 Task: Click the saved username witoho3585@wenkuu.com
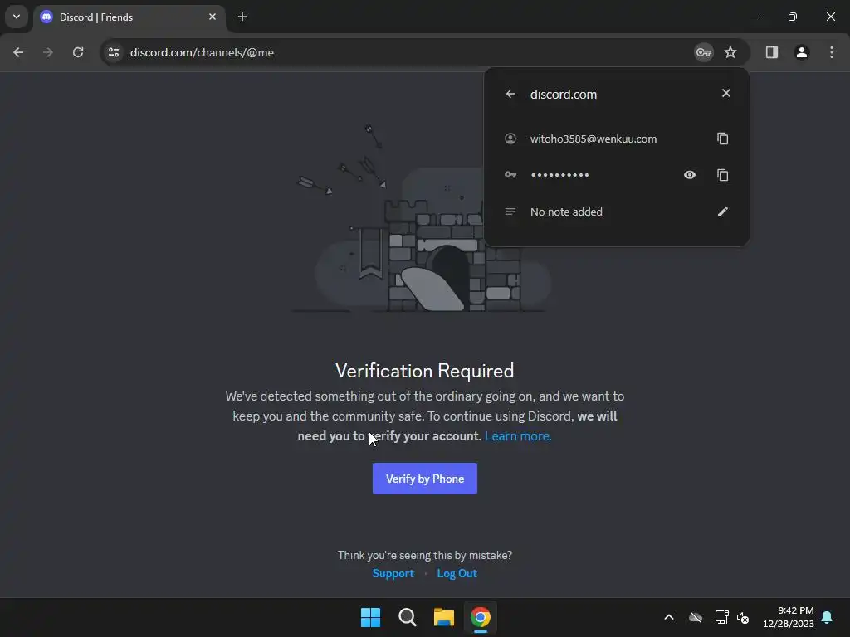click(593, 139)
